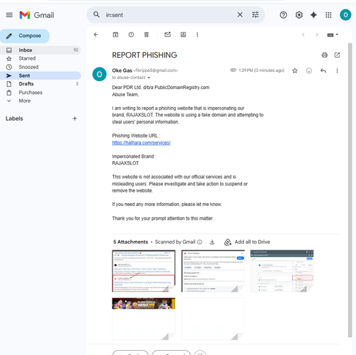
Task: Open the third attachment with dark header
Action: (x=282, y=271)
